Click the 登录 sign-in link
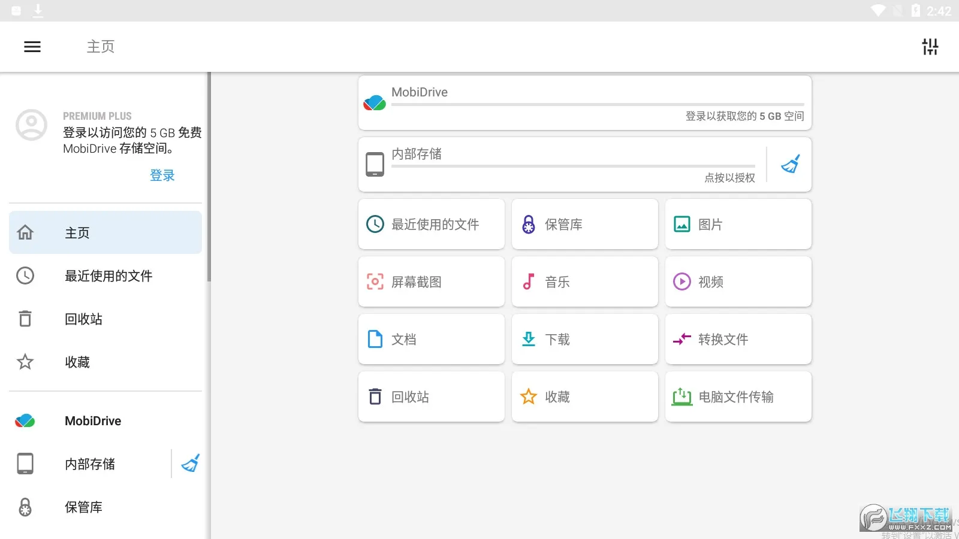Viewport: 959px width, 539px height. [x=162, y=175]
